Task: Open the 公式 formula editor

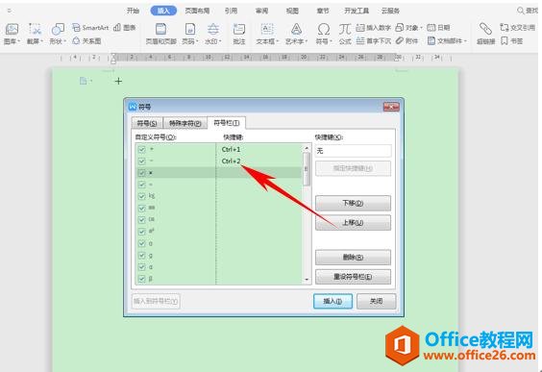Action: 345,35
